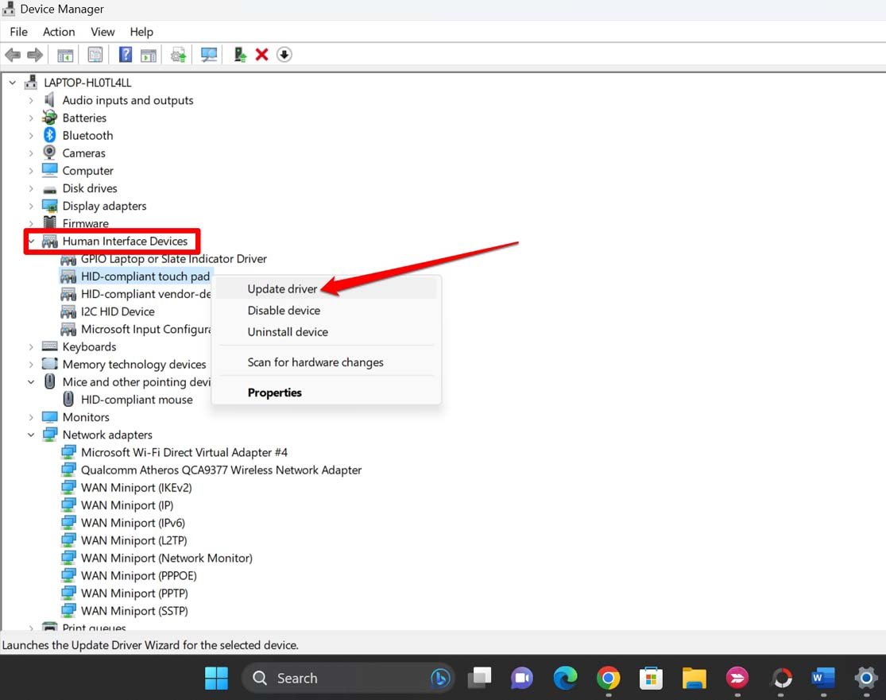Viewport: 886px width, 700px height.
Task: Select WAN Miniport (PPPOE)
Action: 139,576
